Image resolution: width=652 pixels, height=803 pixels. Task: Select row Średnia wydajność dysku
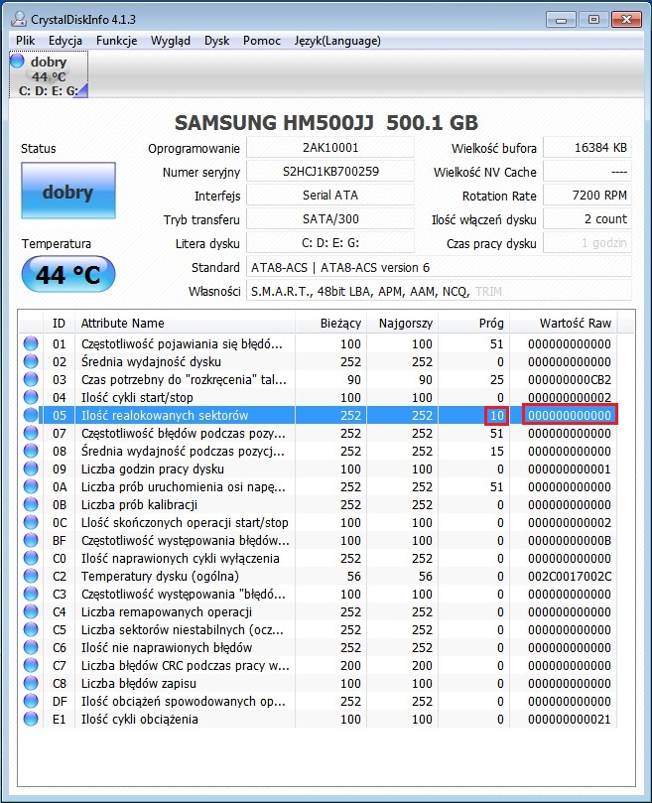pos(318,361)
